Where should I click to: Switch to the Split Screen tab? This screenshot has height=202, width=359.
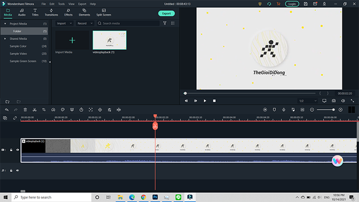(x=104, y=12)
